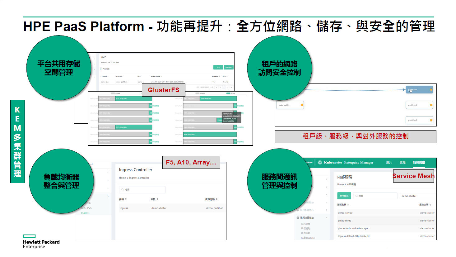Open Home breadcrumb in Ingress Controller

pos(122,178)
